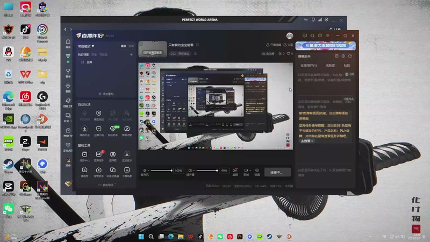Open dropdown arrow next to 录制 icon
This screenshot has height=242, width=430.
[250, 170]
